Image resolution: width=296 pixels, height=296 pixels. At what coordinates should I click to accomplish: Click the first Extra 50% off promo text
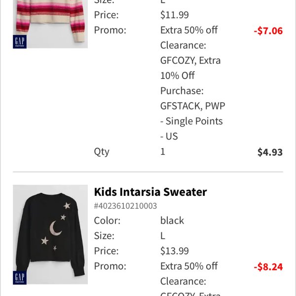coord(189,30)
